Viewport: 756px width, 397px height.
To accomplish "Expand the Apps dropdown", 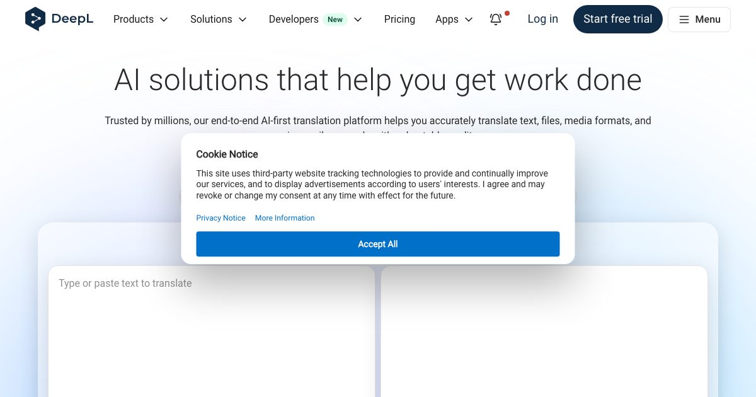I will click(x=454, y=20).
